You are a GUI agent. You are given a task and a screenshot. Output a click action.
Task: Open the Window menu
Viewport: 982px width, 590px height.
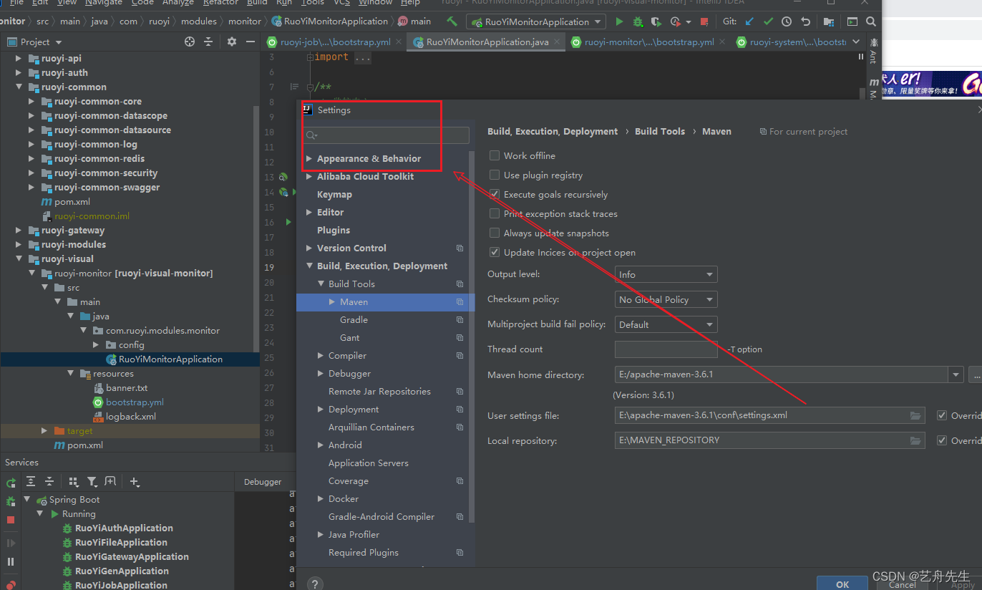click(375, 3)
